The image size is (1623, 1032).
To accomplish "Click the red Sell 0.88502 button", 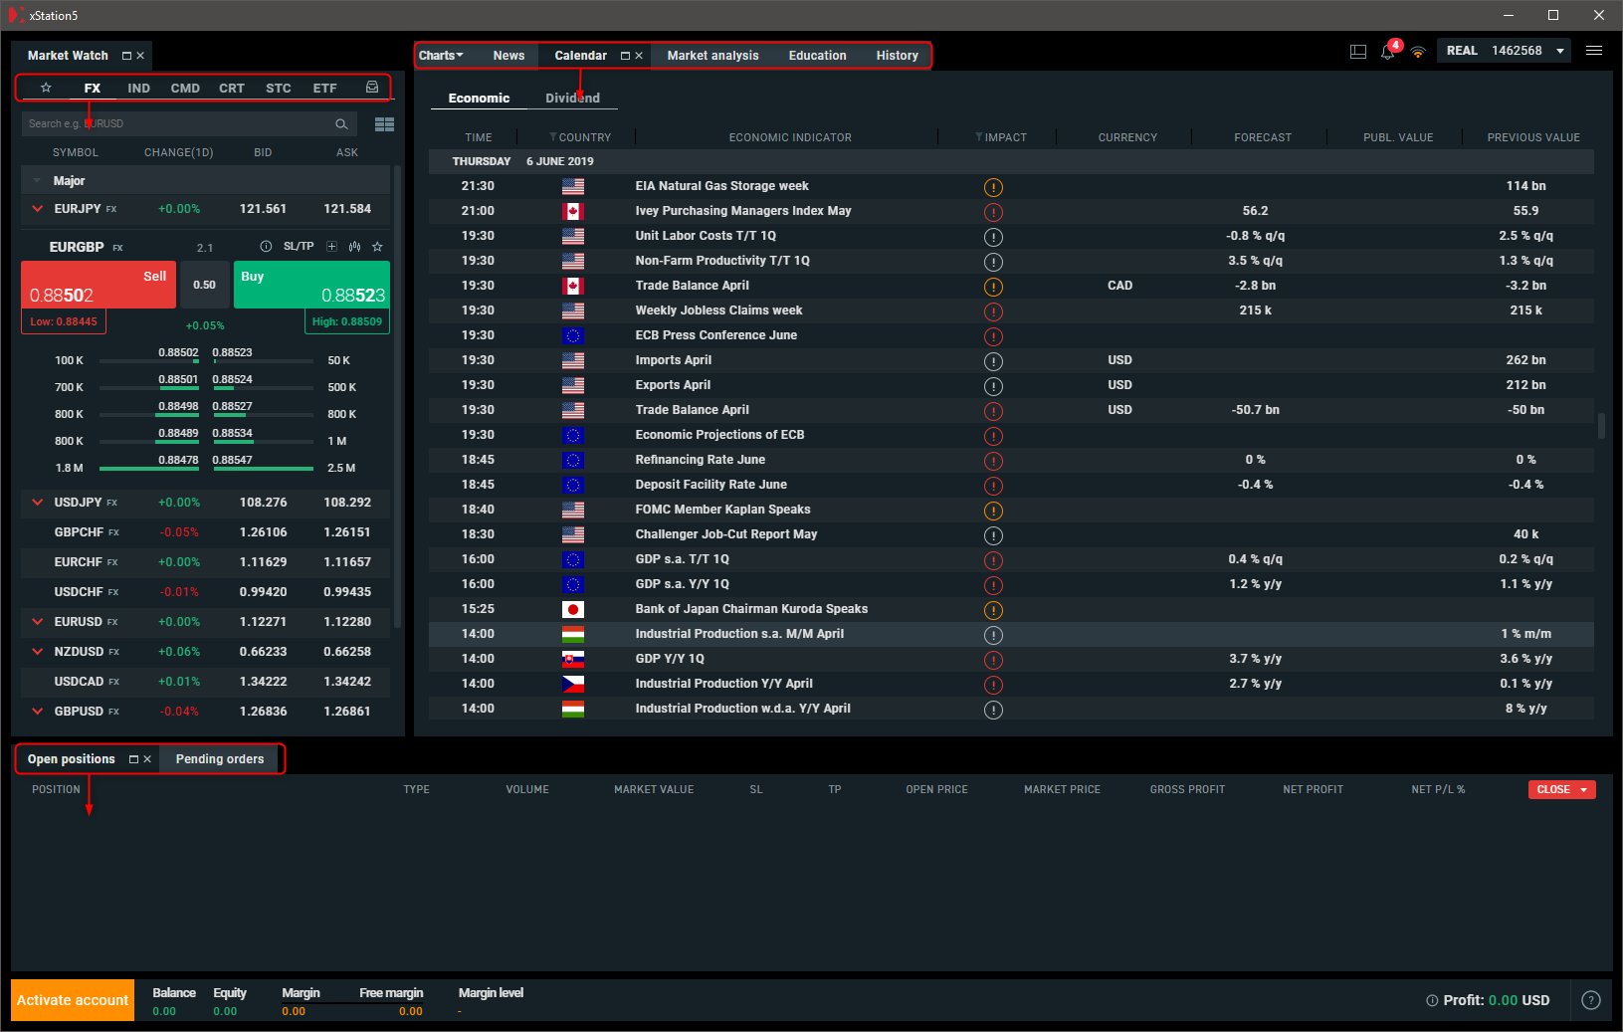I will (x=99, y=285).
